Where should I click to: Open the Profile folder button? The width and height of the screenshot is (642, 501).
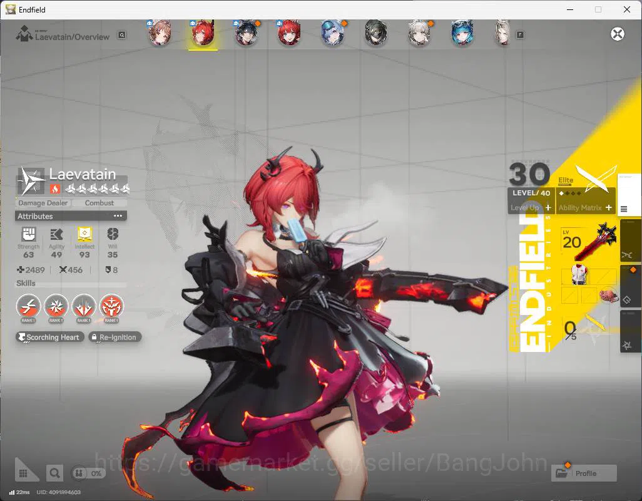click(x=584, y=473)
